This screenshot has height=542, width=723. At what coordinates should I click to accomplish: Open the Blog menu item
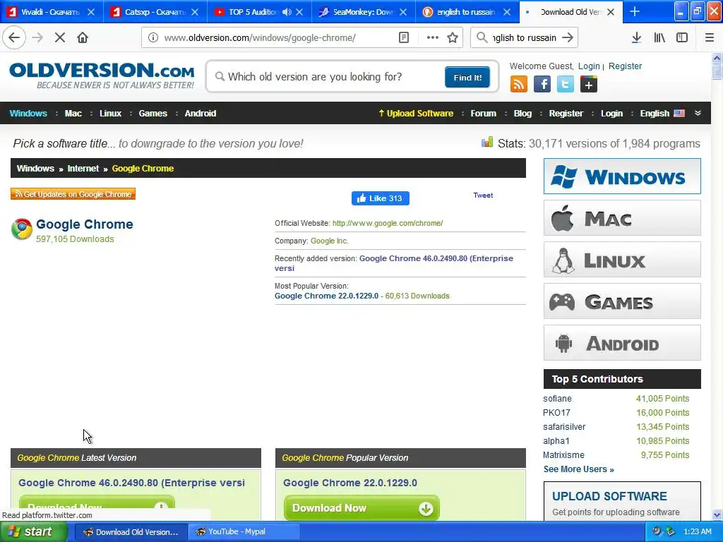522,114
